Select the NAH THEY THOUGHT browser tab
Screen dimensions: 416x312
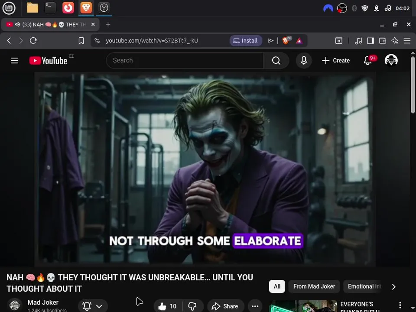click(x=50, y=25)
